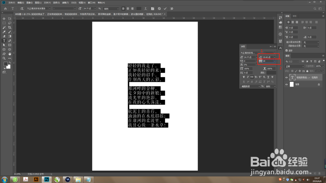326x183 pixels.
Task: Toggle underline in Character panel
Action: 268,77
